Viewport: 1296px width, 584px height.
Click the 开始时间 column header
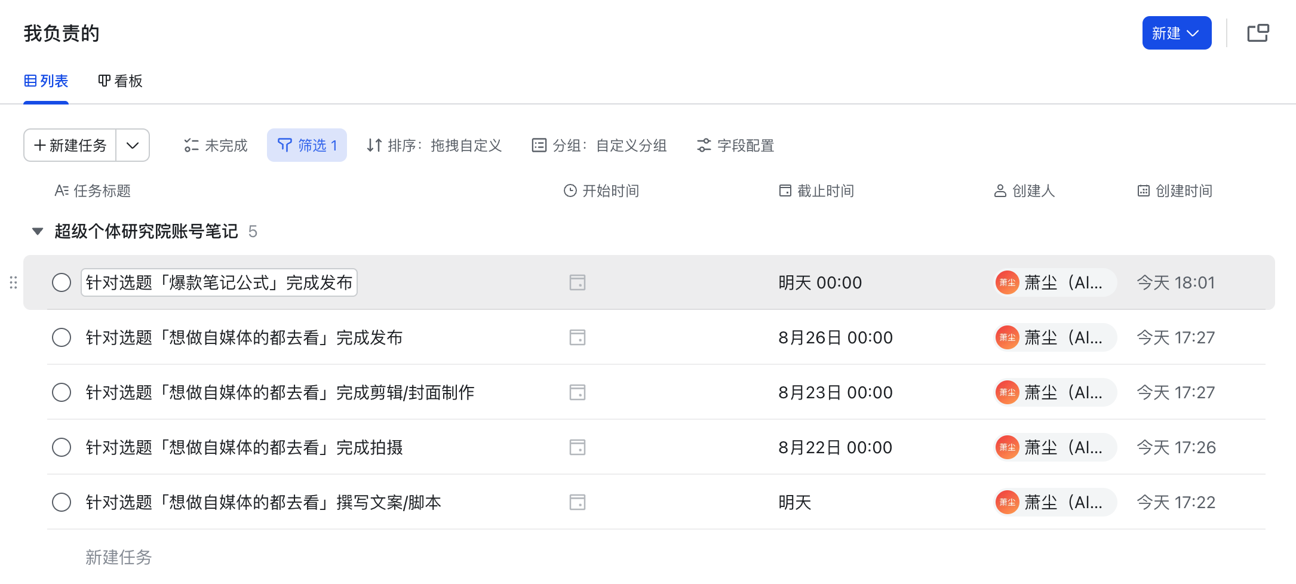[x=601, y=190]
